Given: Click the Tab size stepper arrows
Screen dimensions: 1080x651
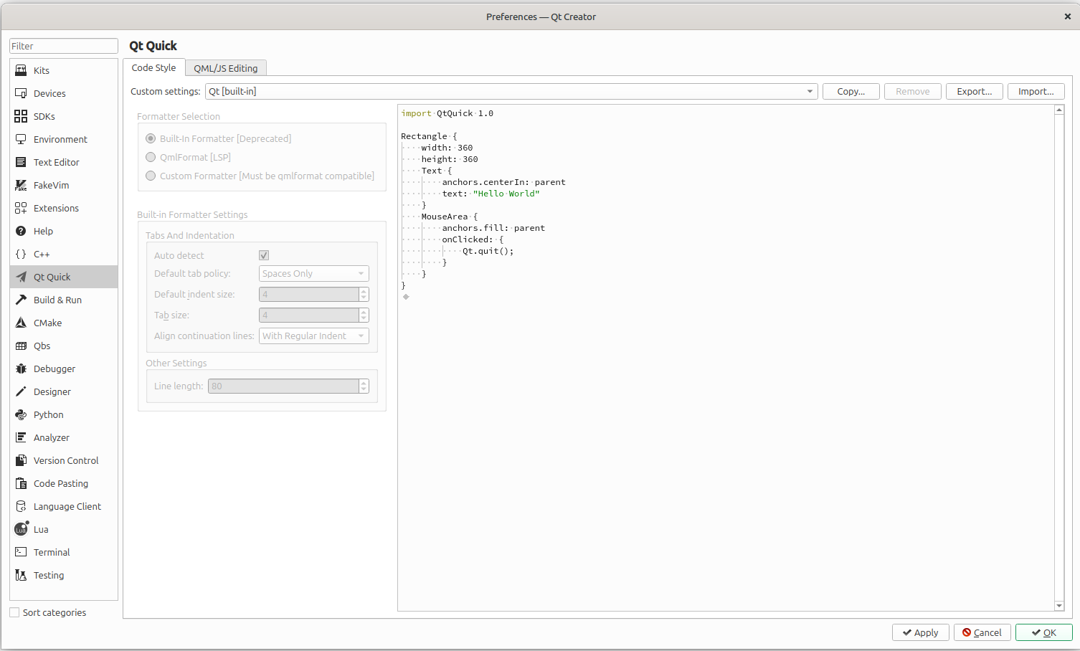Looking at the screenshot, I should [x=364, y=315].
